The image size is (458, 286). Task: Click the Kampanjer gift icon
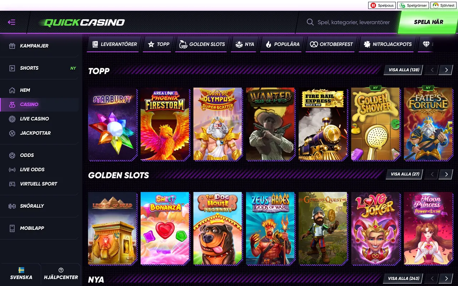(12, 46)
